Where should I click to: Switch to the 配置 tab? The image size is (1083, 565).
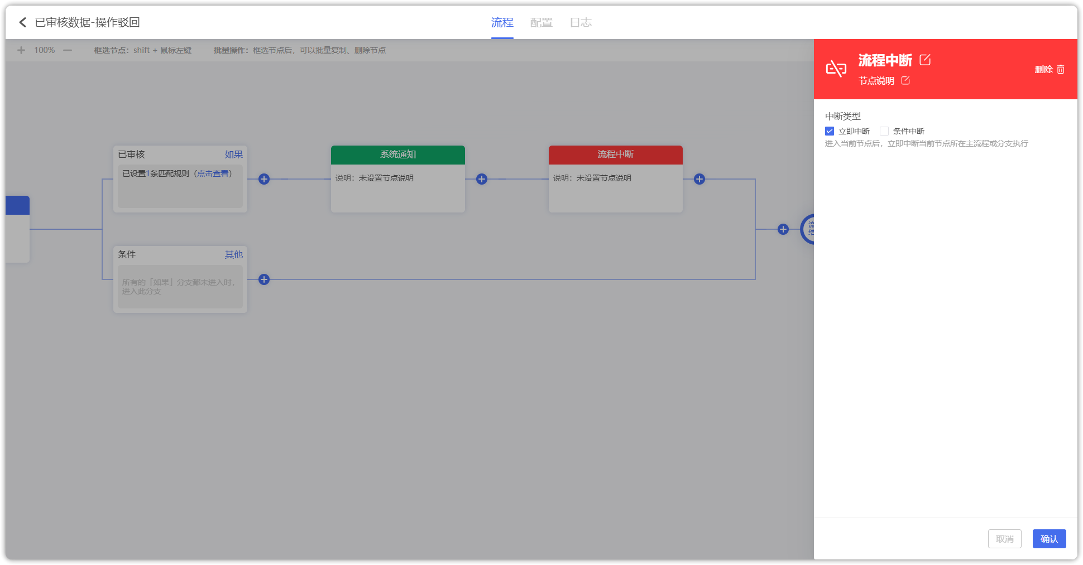click(x=541, y=22)
